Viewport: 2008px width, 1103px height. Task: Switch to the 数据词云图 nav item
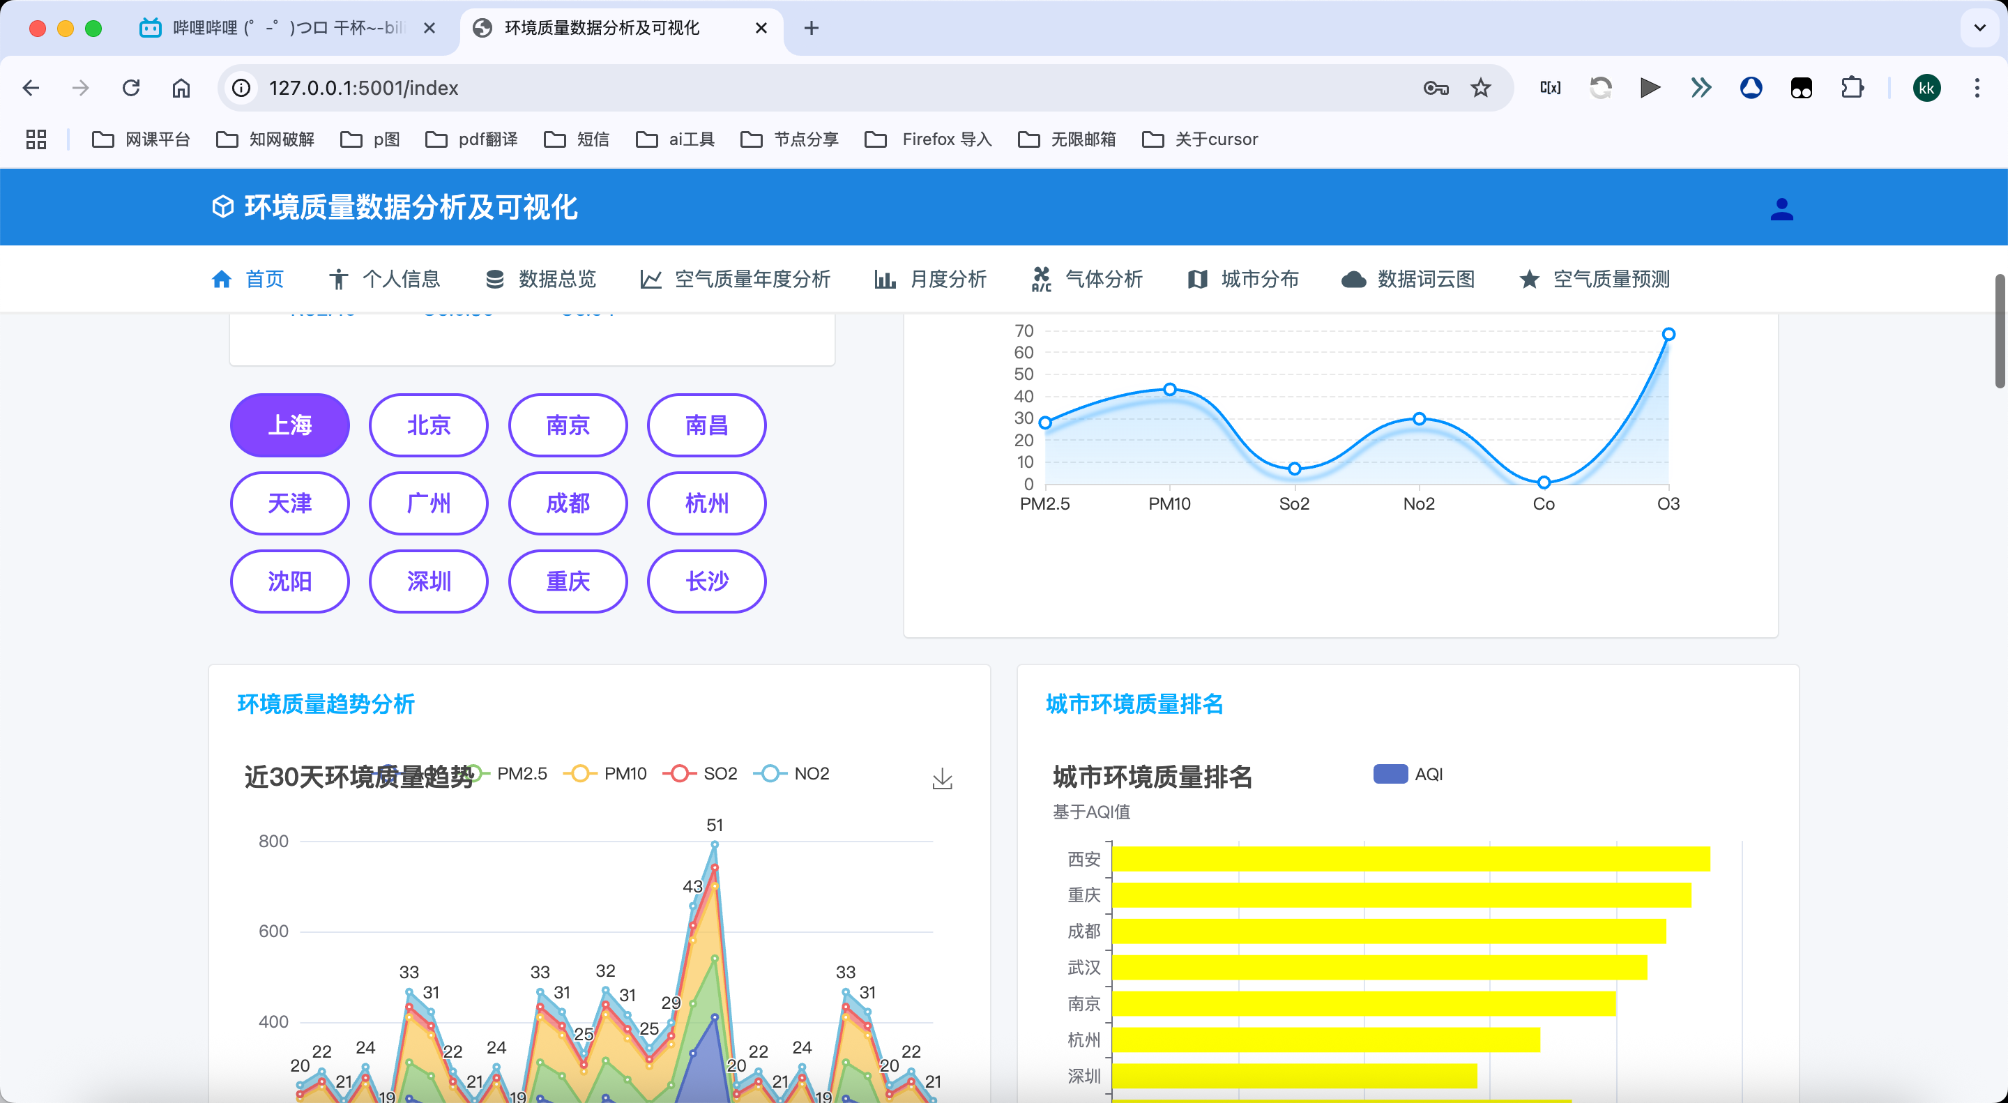click(1408, 279)
